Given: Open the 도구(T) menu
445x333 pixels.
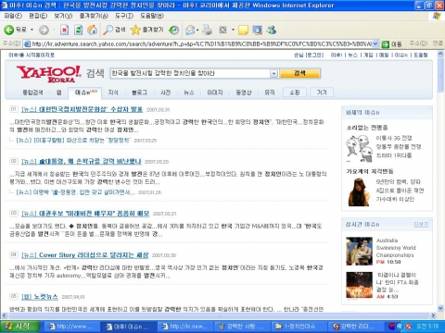Looking at the screenshot, I should (x=124, y=16).
